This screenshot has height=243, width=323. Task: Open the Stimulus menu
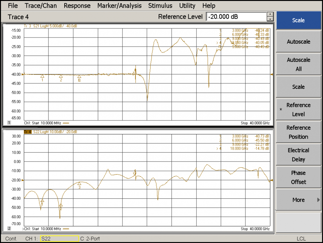[160, 5]
